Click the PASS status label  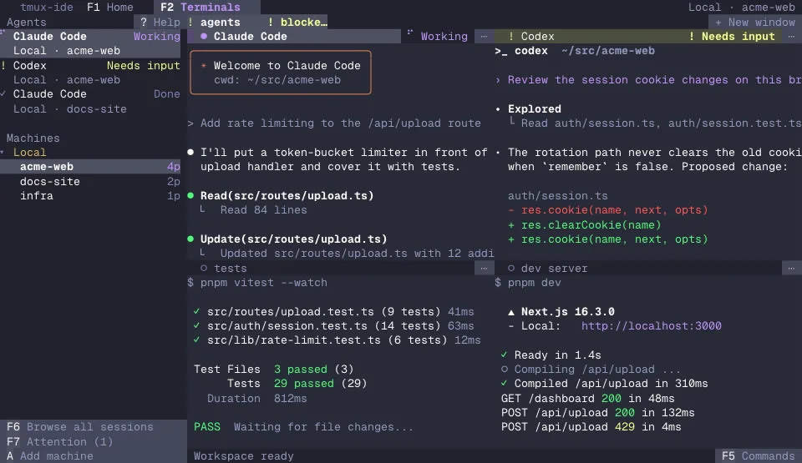coord(206,427)
